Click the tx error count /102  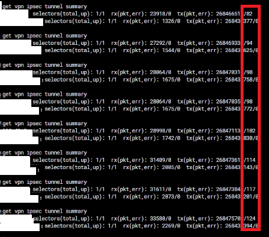click(x=249, y=131)
